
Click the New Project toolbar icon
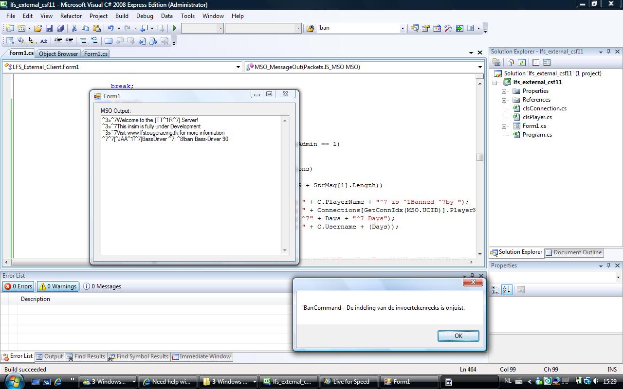point(9,28)
